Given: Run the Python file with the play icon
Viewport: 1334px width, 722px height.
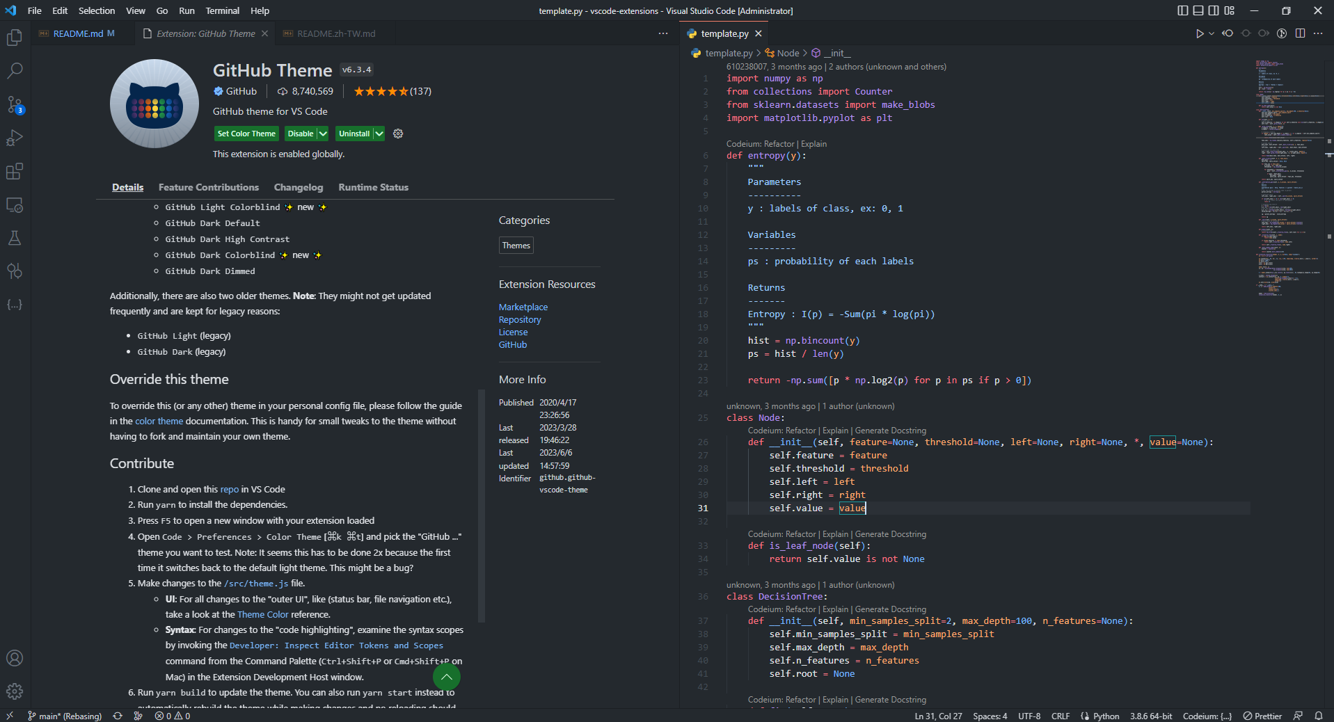Looking at the screenshot, I should tap(1199, 33).
